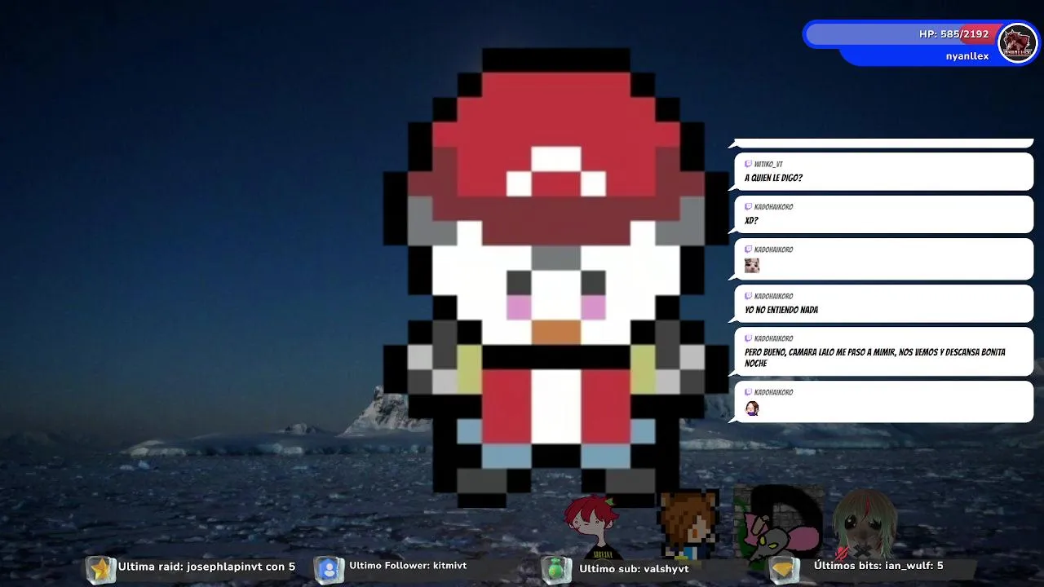Click the 'PERO BUENO, CAMARA LALO' message
This screenshot has height=587, width=1044.
[x=874, y=358]
